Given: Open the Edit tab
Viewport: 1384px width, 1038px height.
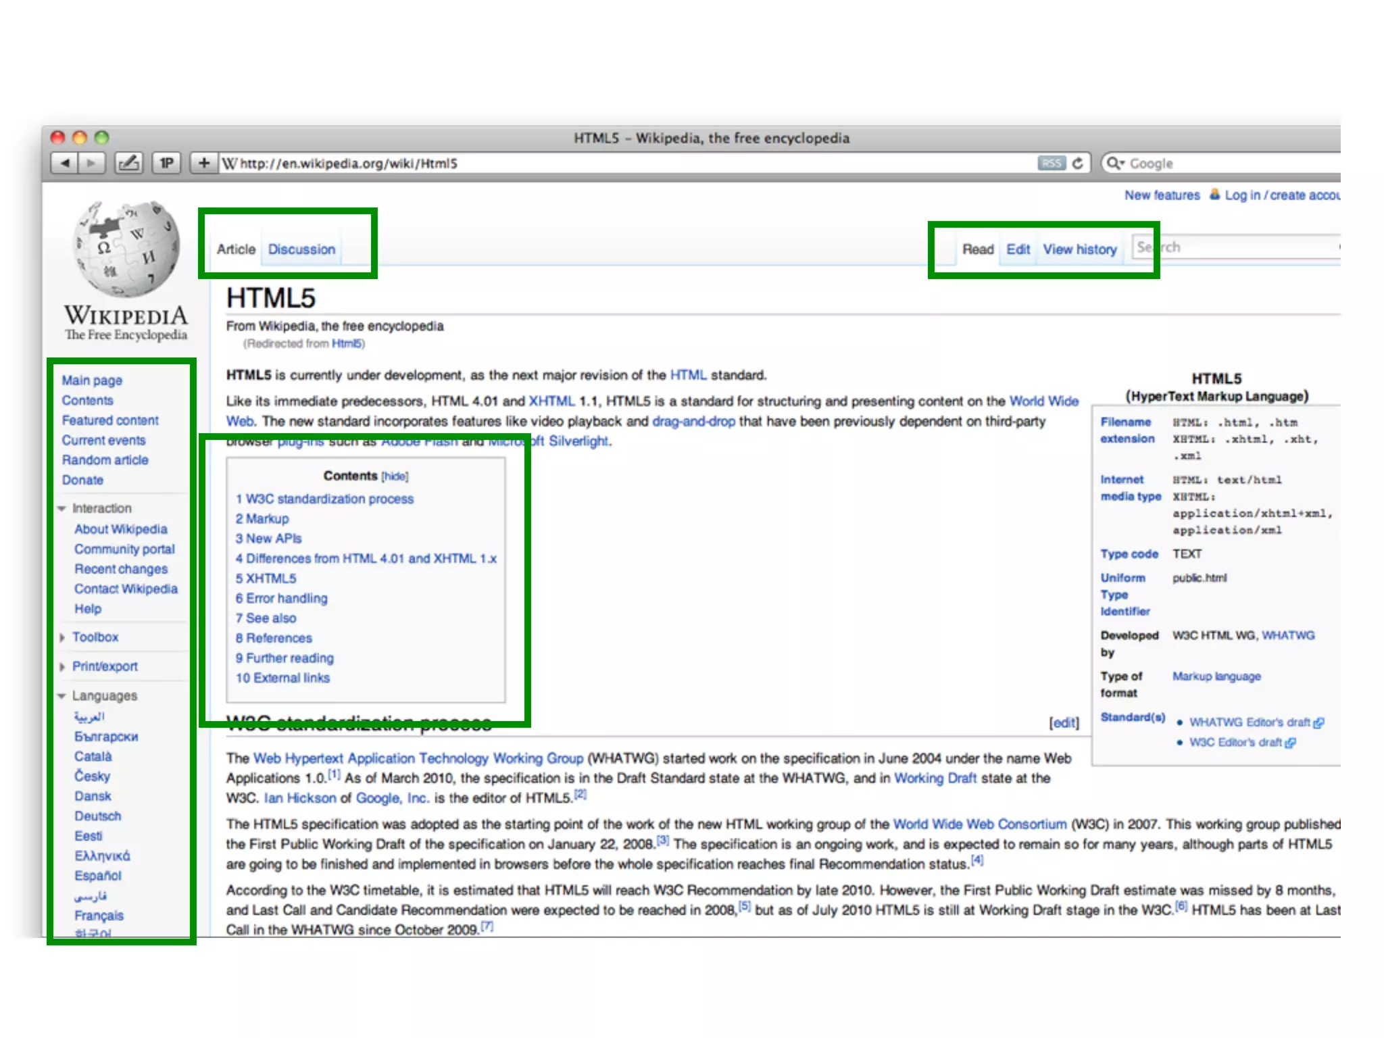Looking at the screenshot, I should pos(1018,249).
